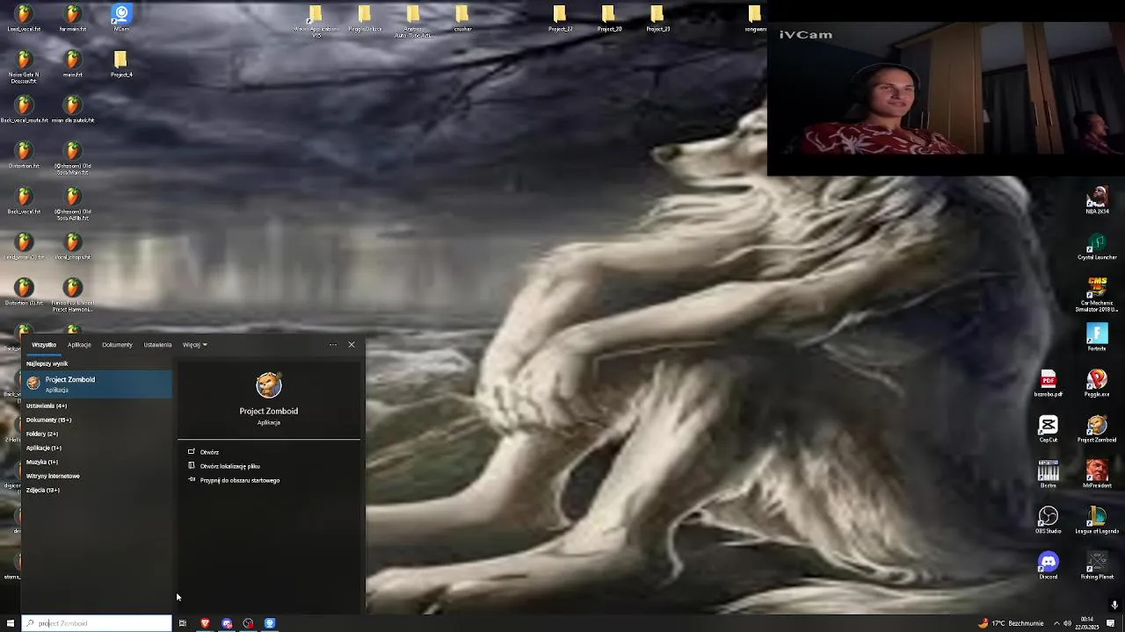Open the volume control in system tray
Screen dimensions: 1125x632
[1068, 623]
